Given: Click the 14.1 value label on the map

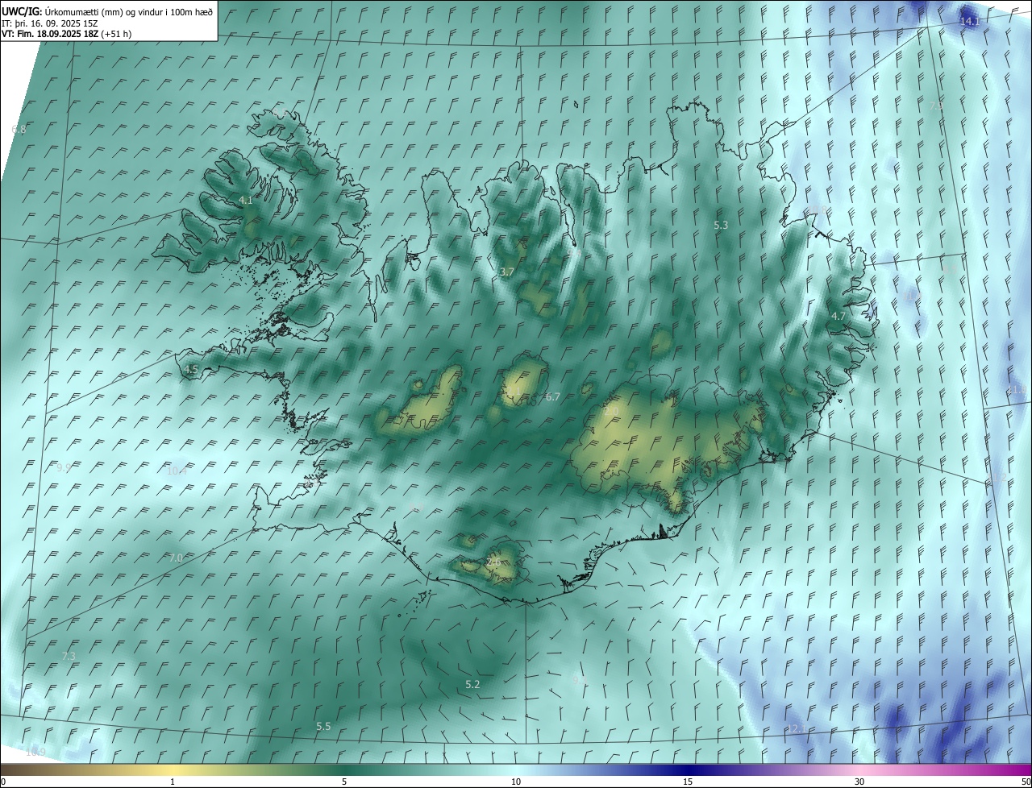Looking at the screenshot, I should coord(969,22).
